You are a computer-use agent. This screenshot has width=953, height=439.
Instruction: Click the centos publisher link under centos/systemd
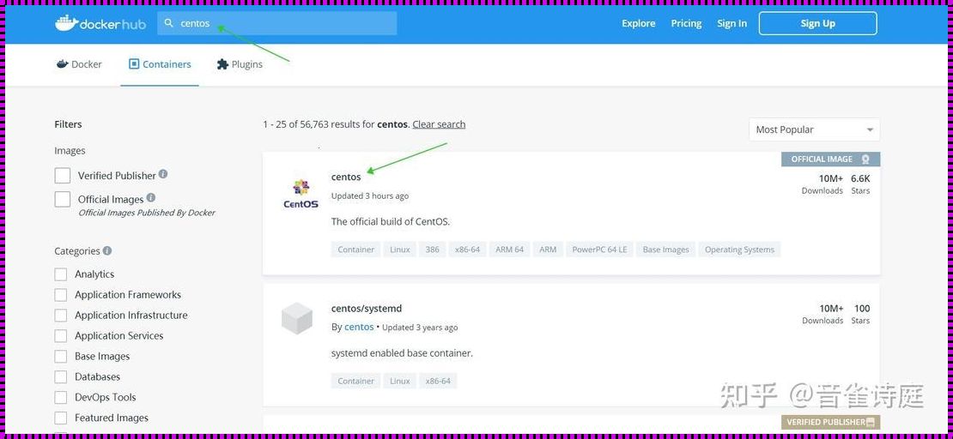tap(359, 327)
